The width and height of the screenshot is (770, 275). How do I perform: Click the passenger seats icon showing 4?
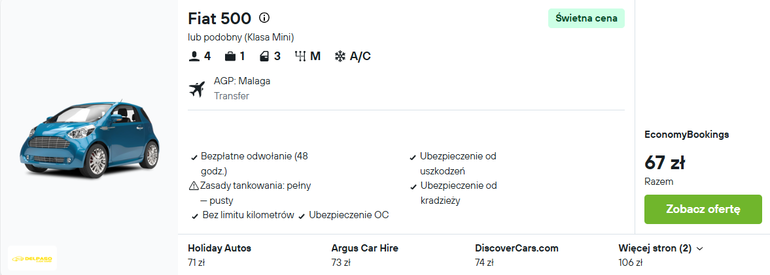point(194,56)
